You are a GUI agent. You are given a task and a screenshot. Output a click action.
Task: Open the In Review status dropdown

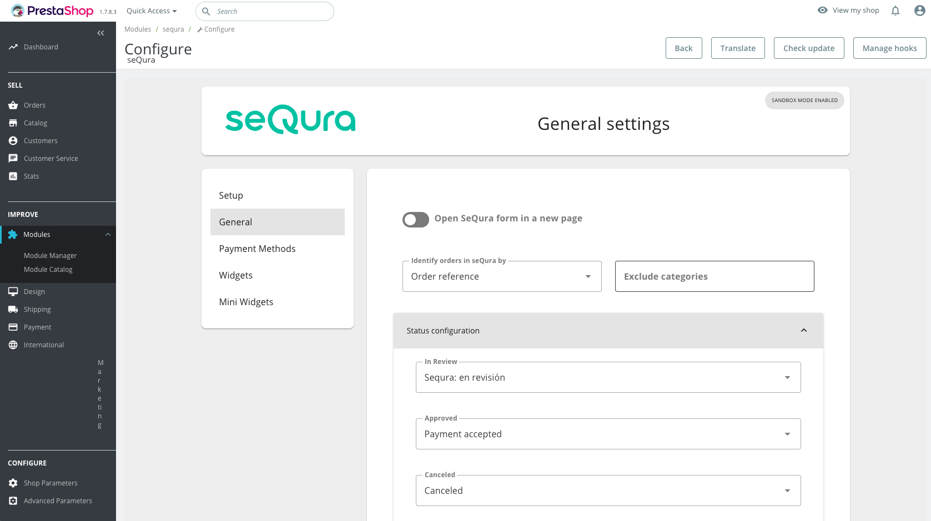point(608,377)
